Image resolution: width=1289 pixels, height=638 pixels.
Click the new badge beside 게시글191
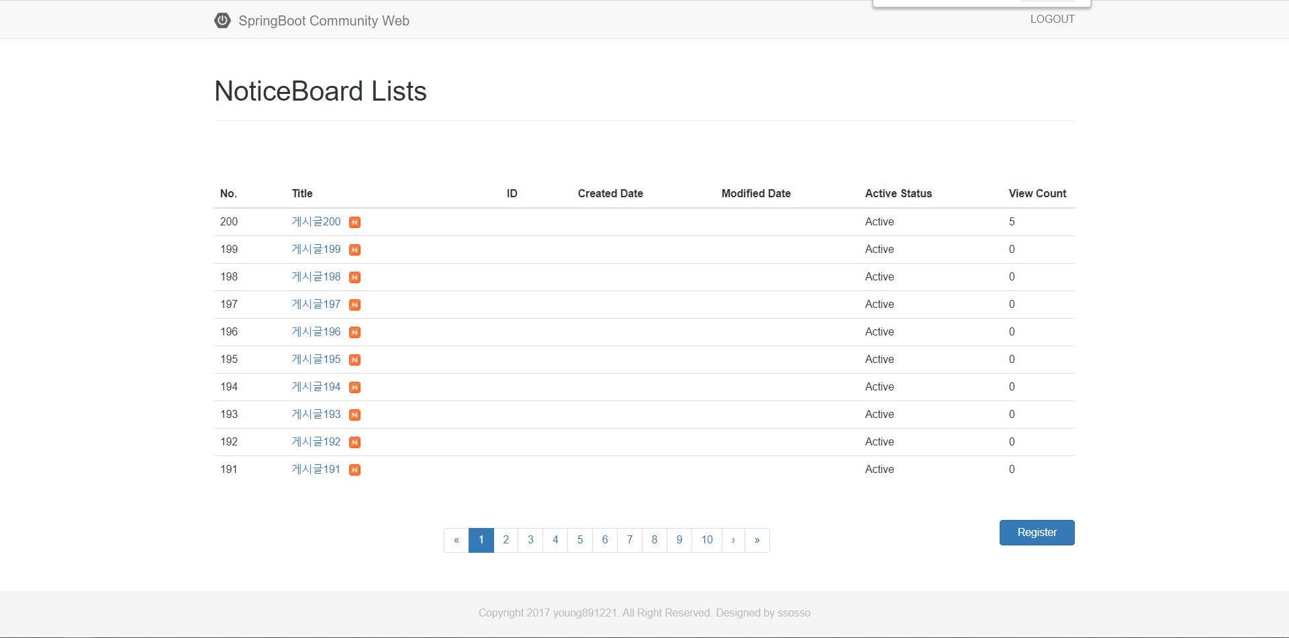pyautogui.click(x=354, y=470)
